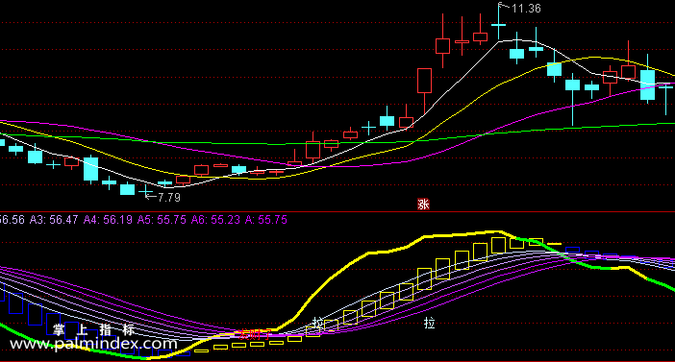Click the A: 55.75 indicator value
The width and height of the screenshot is (675, 362).
click(266, 220)
